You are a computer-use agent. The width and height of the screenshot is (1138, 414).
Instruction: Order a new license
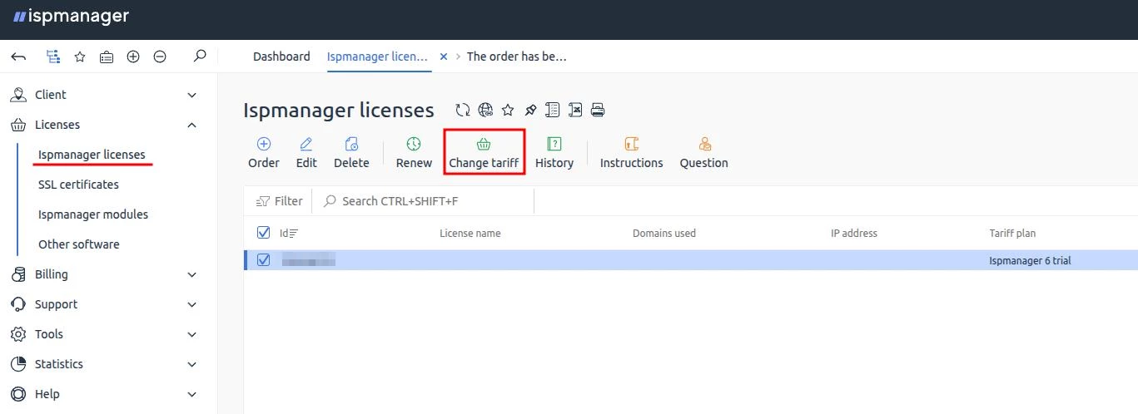[x=264, y=154]
